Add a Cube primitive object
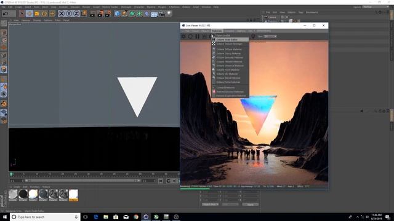The image size is (394, 221). click(x=117, y=14)
